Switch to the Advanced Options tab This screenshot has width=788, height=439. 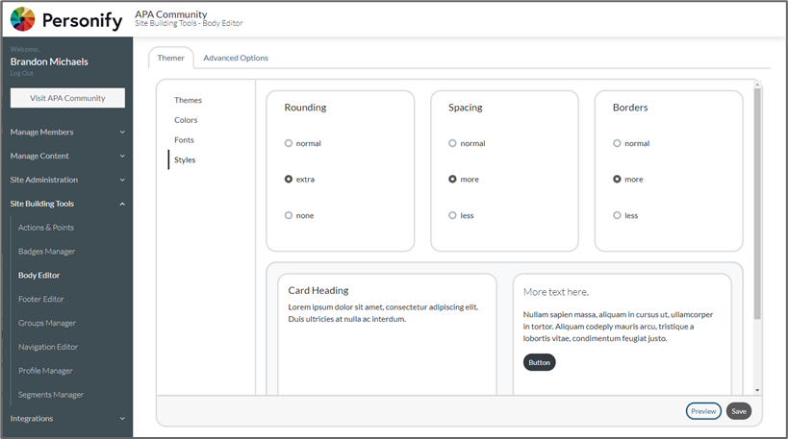coord(236,58)
